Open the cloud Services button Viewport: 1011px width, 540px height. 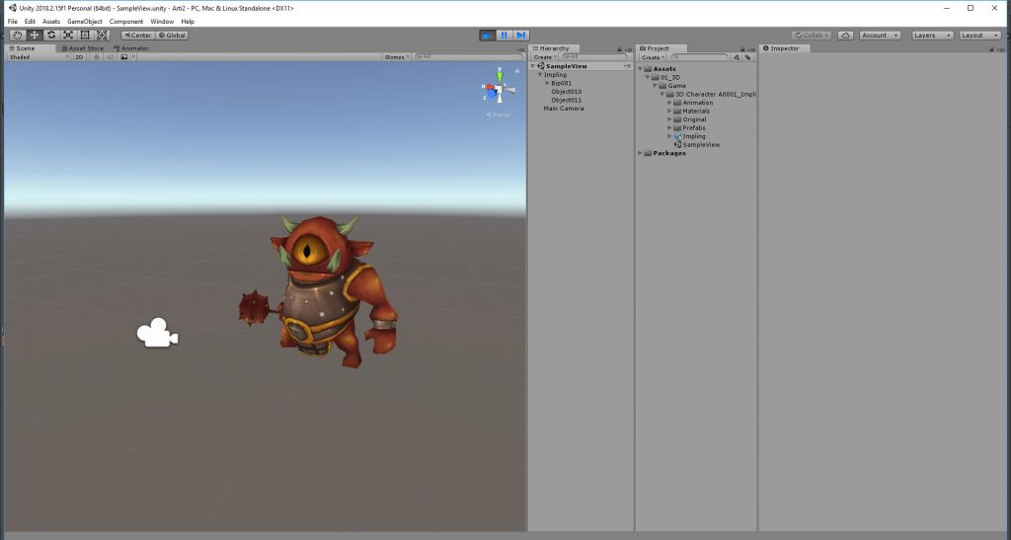(845, 36)
